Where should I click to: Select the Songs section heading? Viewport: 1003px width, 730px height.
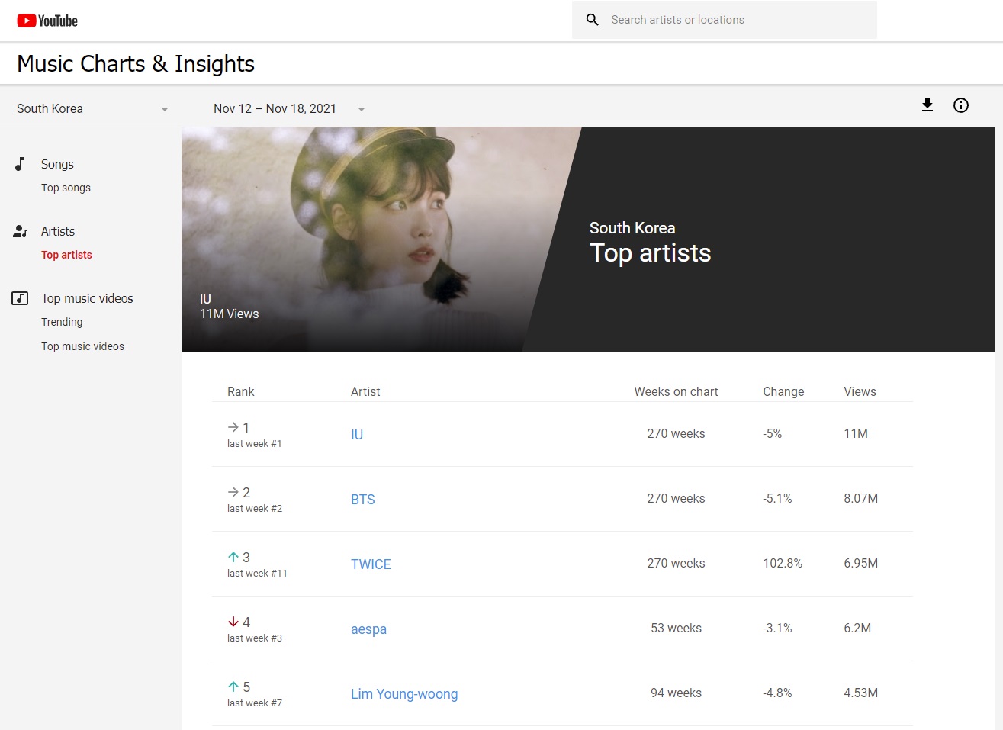click(x=57, y=164)
